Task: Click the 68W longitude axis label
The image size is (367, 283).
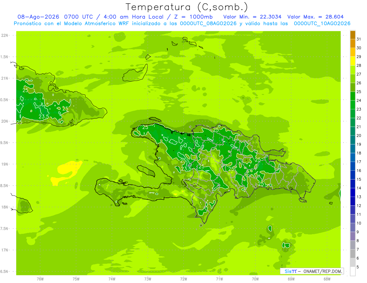Action: coord(327,279)
